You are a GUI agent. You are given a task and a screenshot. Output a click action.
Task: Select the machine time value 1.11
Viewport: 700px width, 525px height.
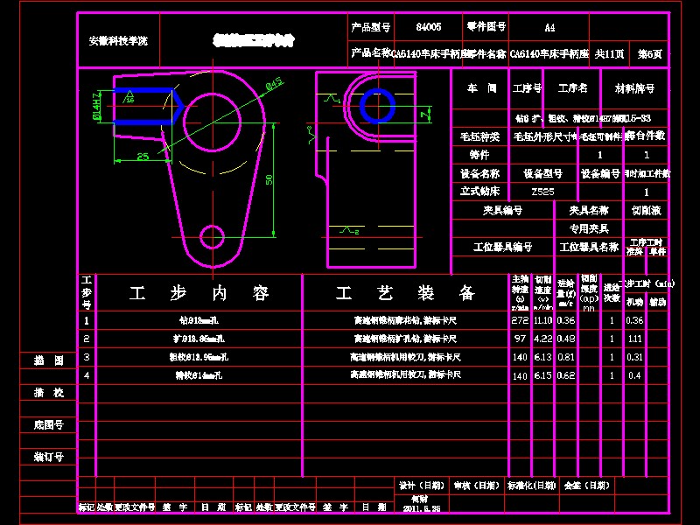coord(634,339)
